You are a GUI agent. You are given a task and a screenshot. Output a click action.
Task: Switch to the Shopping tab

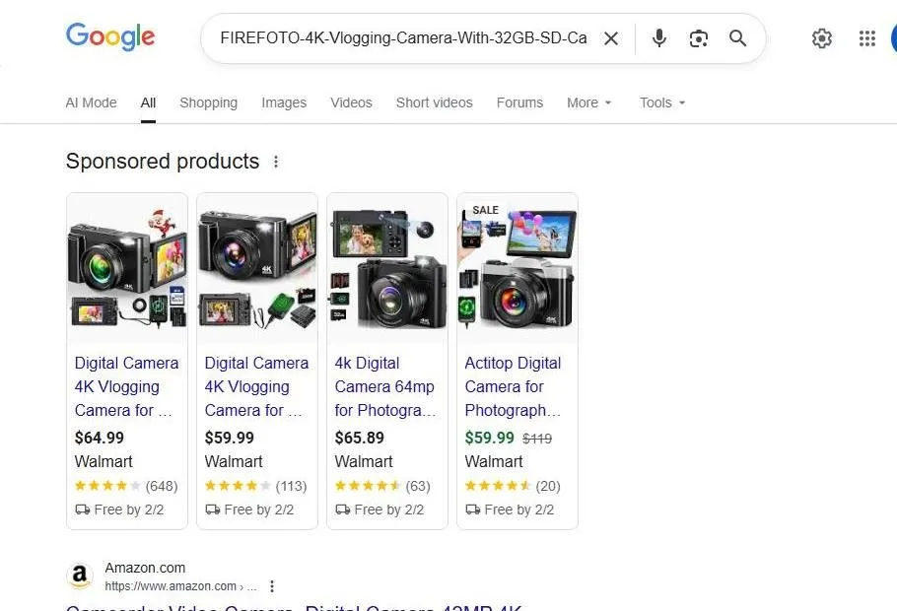coord(208,102)
